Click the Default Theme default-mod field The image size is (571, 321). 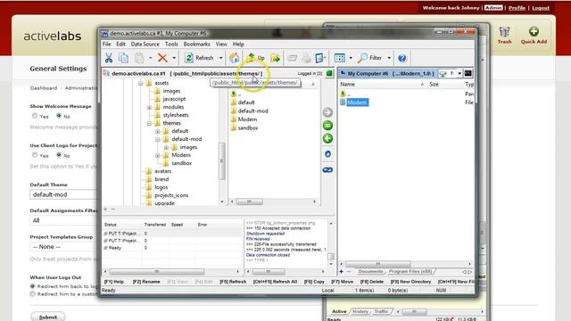click(x=63, y=194)
